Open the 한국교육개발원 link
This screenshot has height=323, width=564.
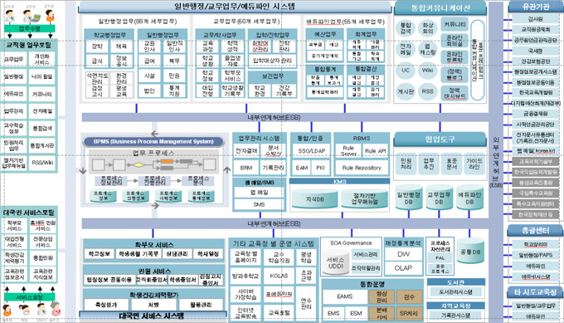click(536, 92)
